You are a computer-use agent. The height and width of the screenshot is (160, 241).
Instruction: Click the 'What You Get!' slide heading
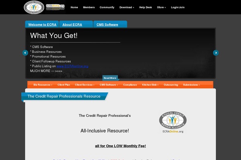pos(54,36)
